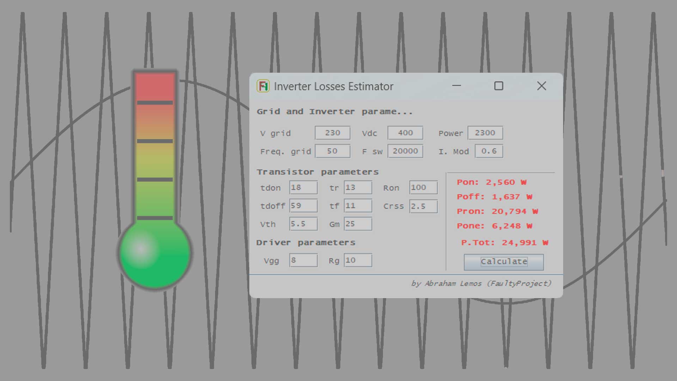Image resolution: width=677 pixels, height=381 pixels.
Task: Click the Inverter Losses Estimator app icon
Action: click(263, 86)
